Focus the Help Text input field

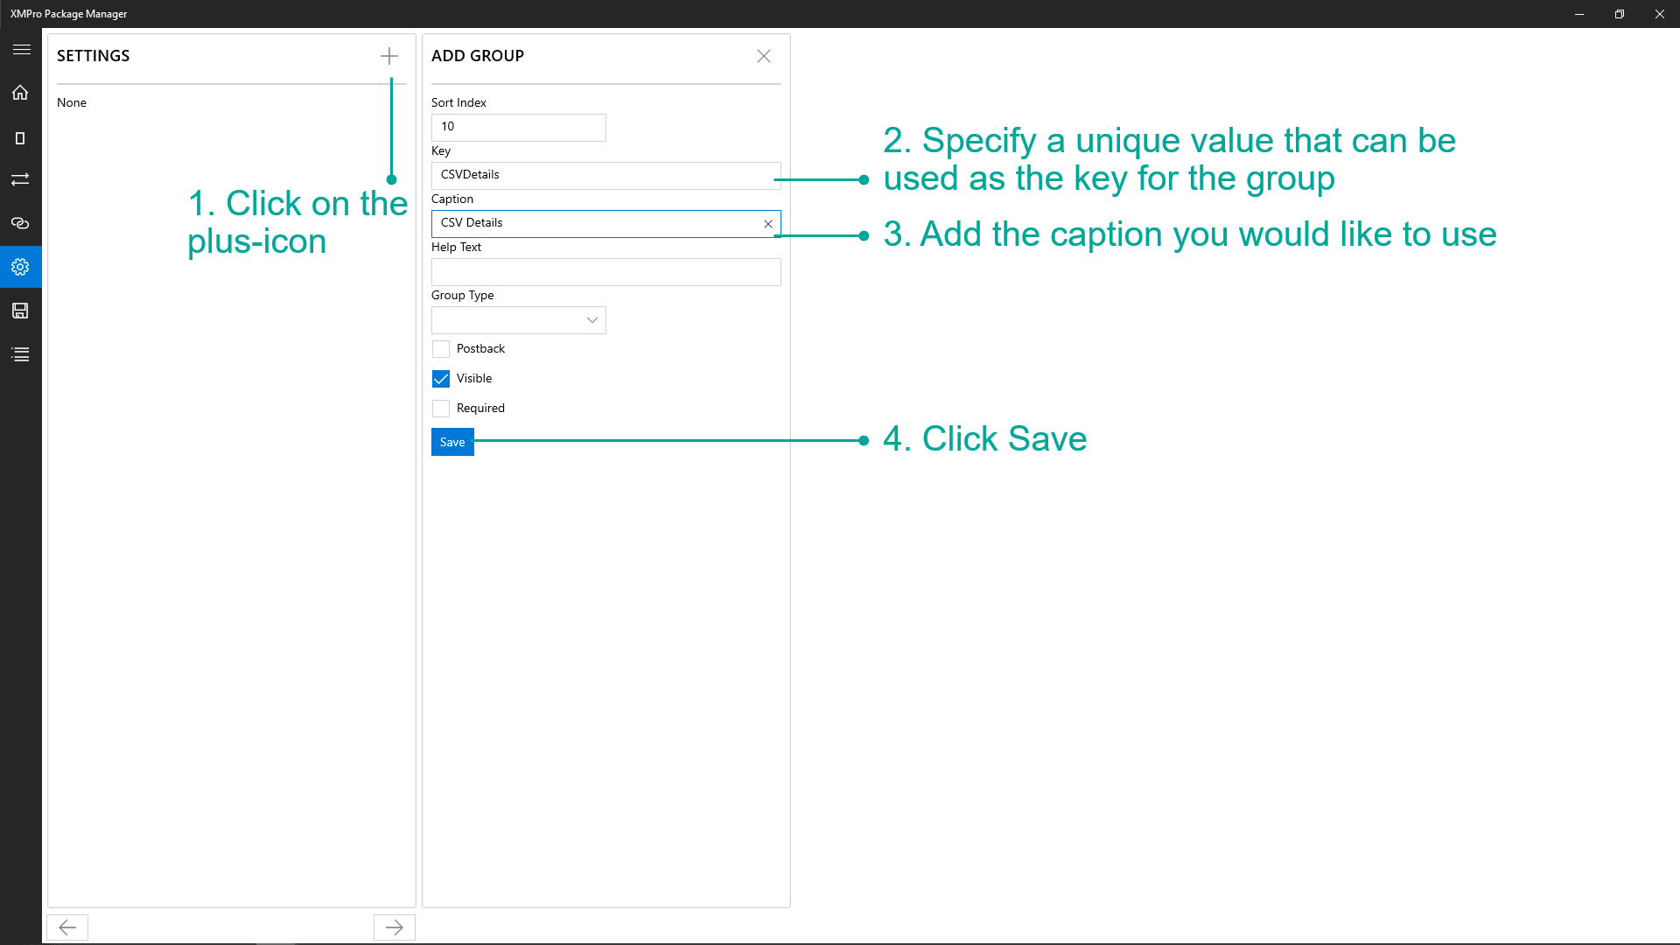pyautogui.click(x=605, y=272)
